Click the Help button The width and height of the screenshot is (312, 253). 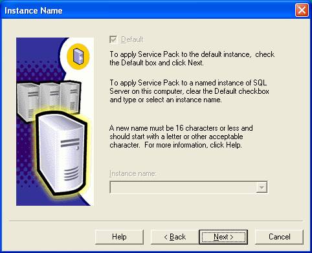click(x=119, y=237)
